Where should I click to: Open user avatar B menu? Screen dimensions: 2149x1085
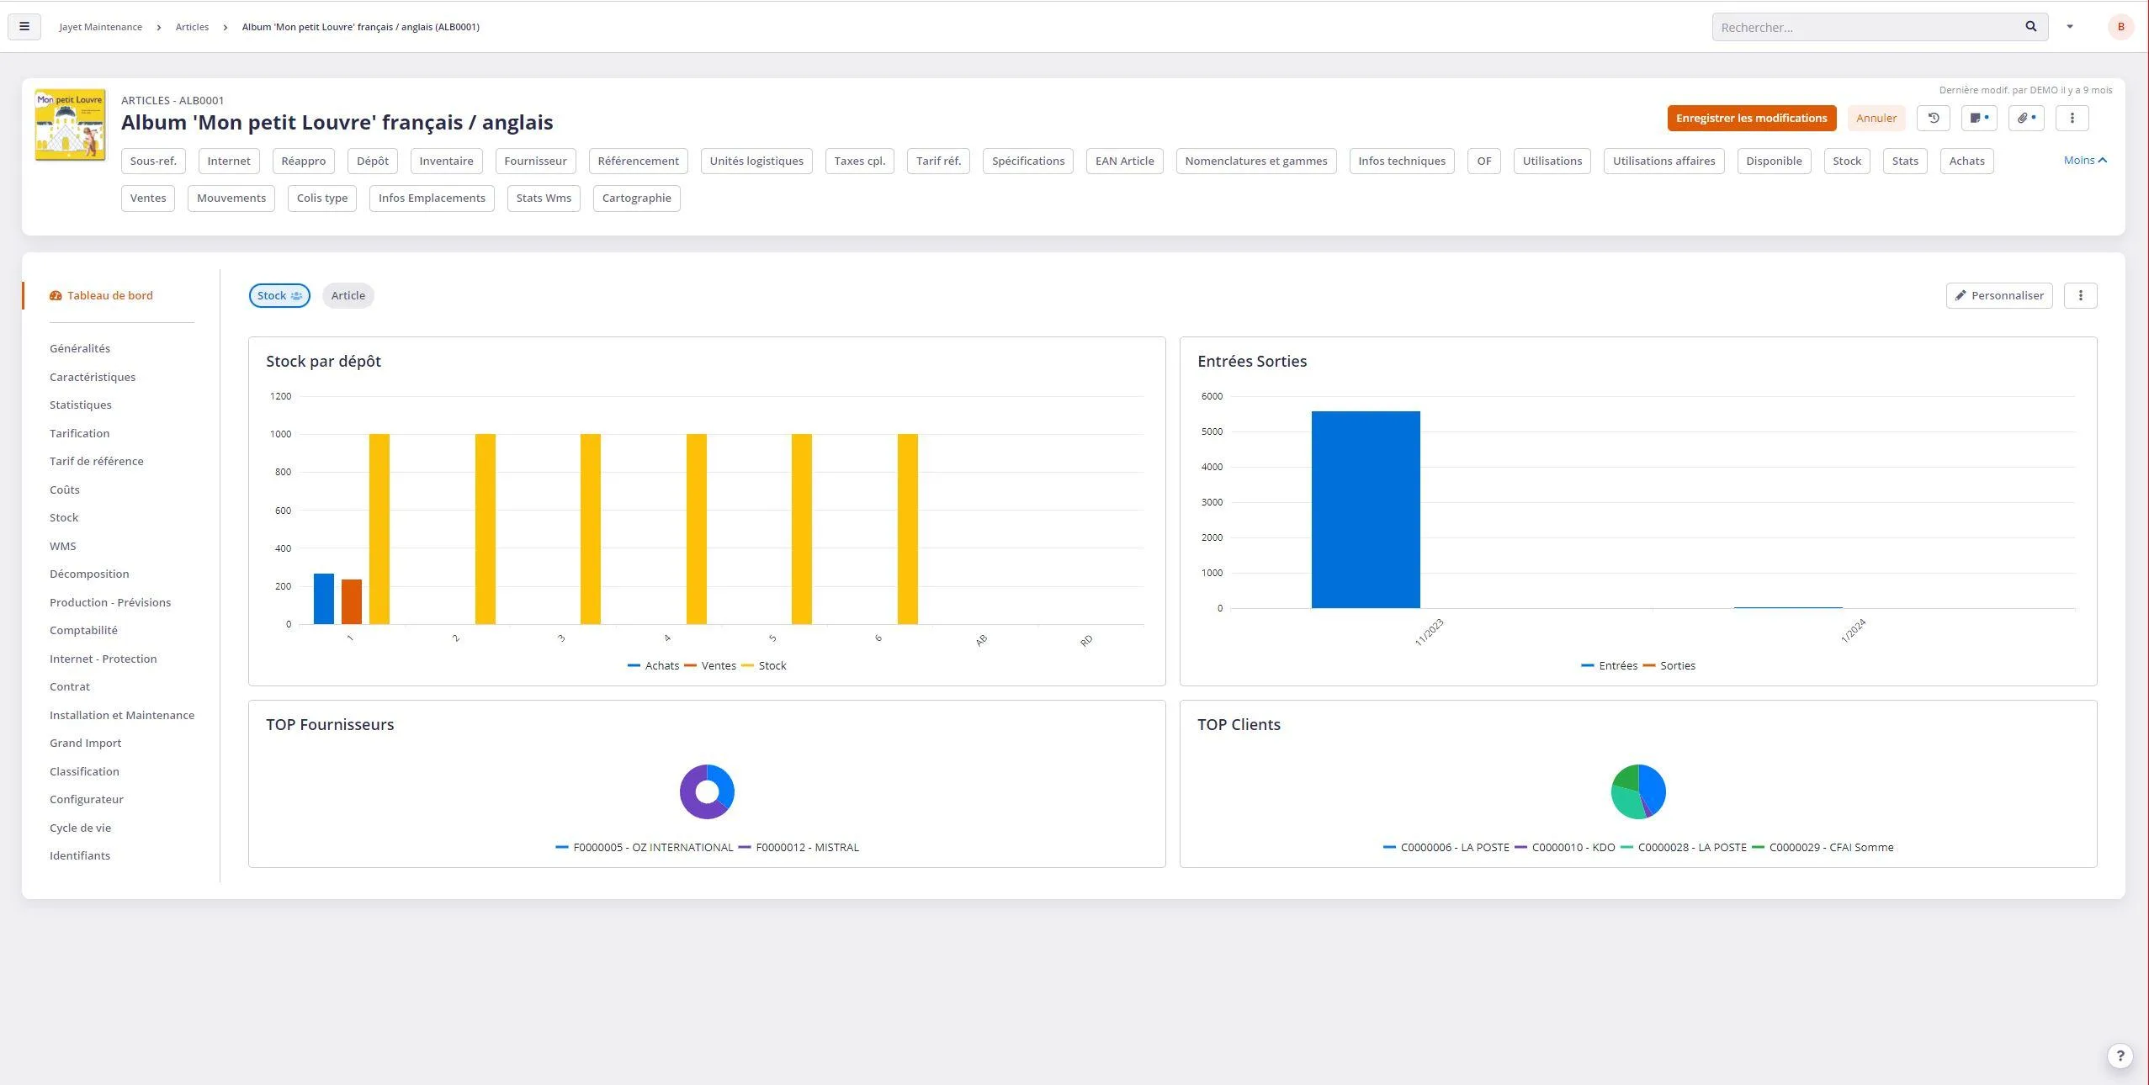(x=2121, y=27)
